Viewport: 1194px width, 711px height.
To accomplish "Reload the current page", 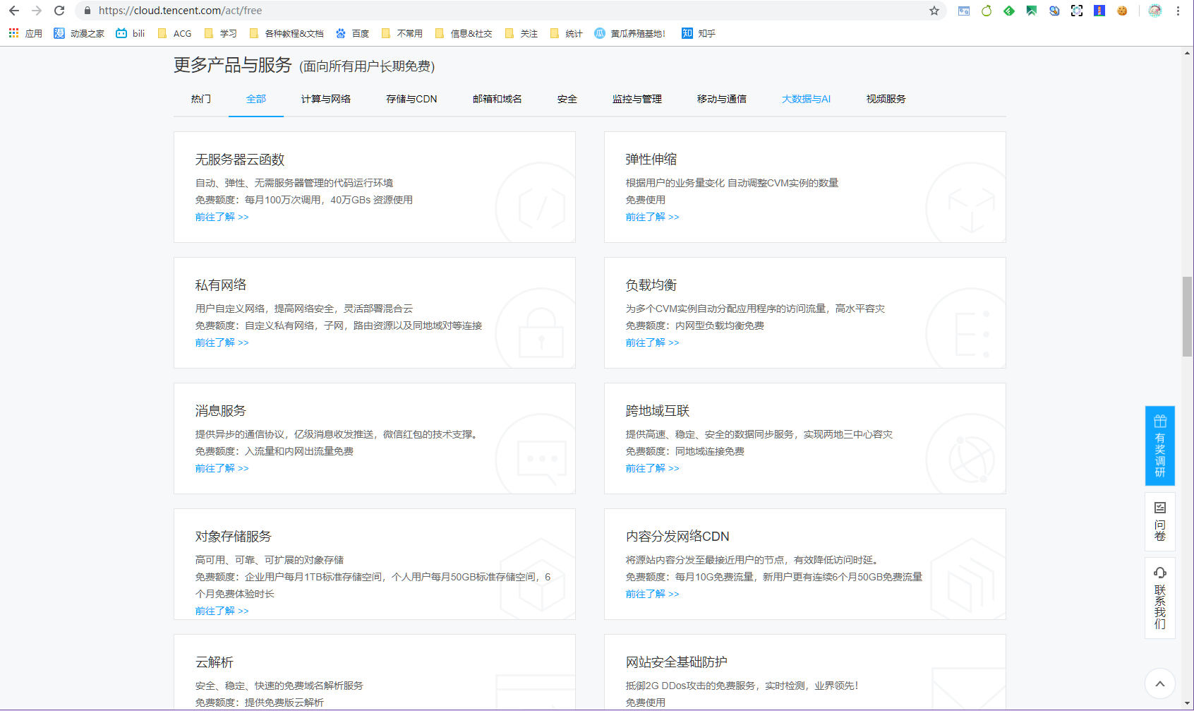I will [59, 11].
